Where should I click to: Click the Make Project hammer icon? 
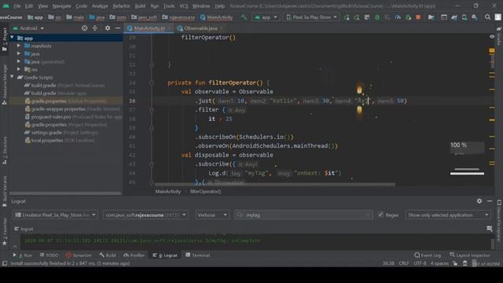(244, 17)
